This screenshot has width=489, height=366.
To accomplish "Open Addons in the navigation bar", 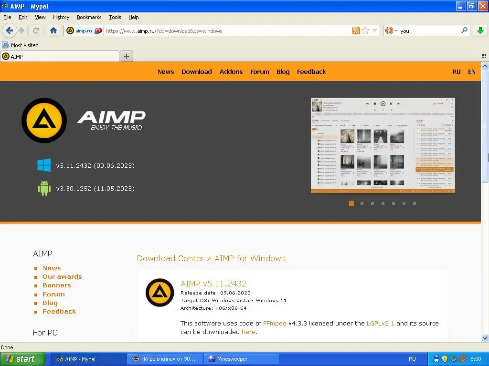I will coord(231,71).
